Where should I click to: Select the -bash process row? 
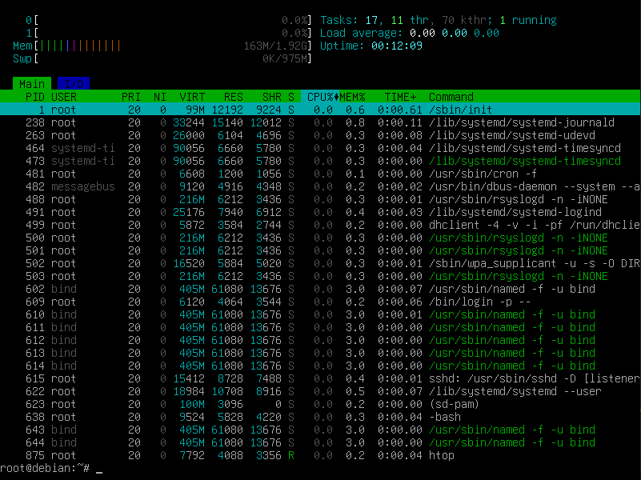click(x=320, y=417)
